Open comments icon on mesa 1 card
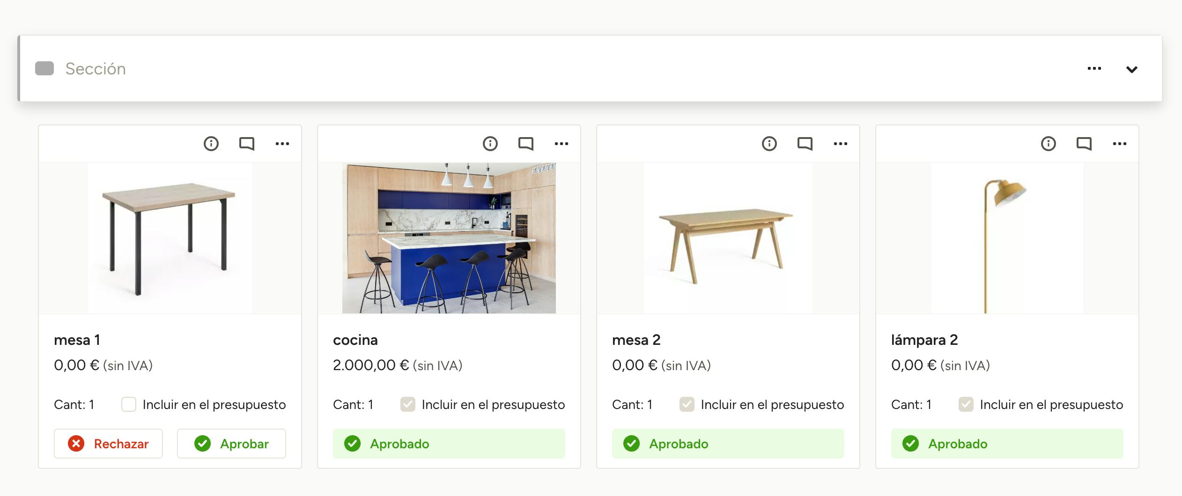This screenshot has height=496, width=1182. click(247, 144)
